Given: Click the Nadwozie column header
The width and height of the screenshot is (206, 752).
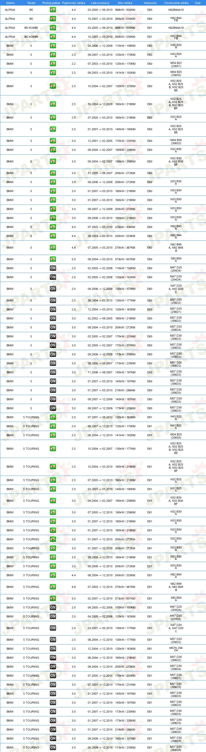Looking at the screenshot, I should (x=150, y=3).
